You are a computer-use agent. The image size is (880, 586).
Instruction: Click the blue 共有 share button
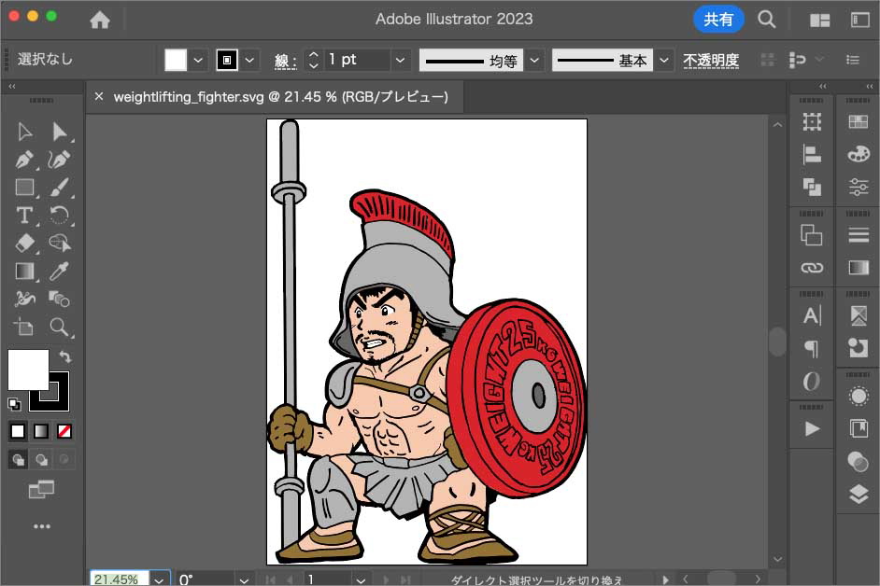(718, 20)
